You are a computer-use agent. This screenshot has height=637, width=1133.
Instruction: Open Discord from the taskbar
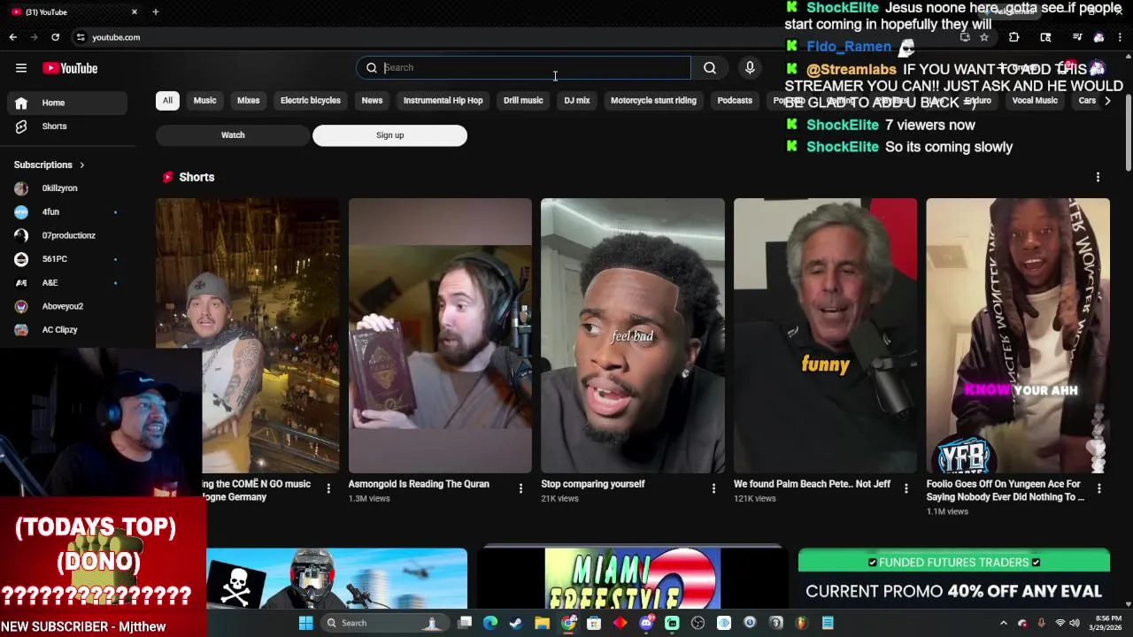click(x=646, y=623)
